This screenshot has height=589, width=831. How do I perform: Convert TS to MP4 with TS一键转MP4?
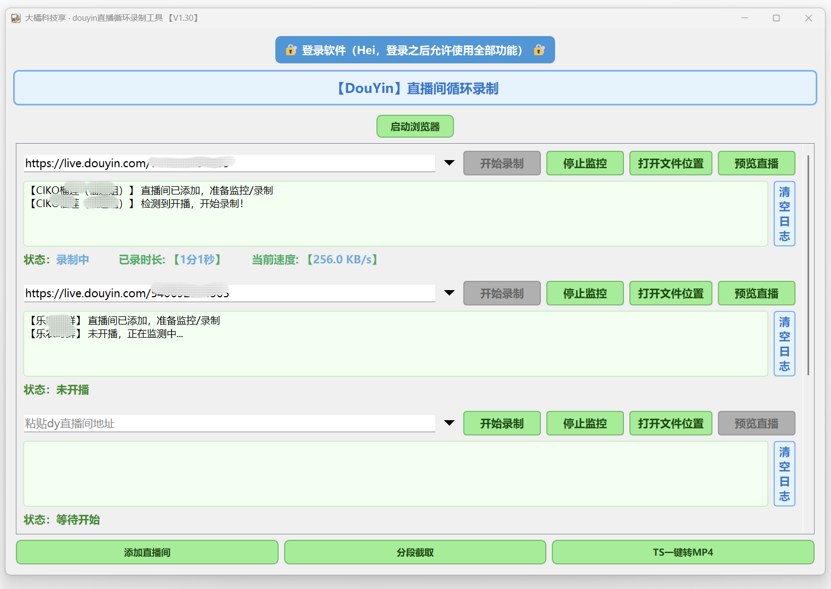[x=683, y=552]
